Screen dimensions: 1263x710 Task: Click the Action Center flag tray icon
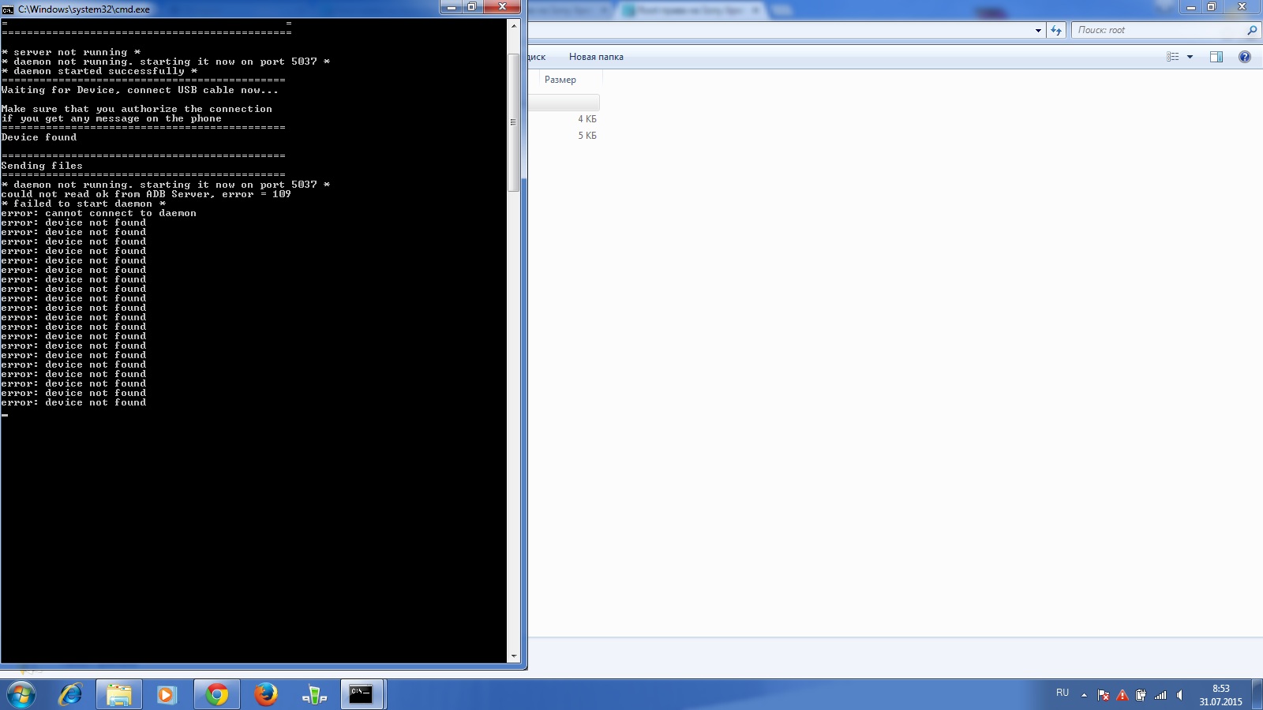[1104, 695]
